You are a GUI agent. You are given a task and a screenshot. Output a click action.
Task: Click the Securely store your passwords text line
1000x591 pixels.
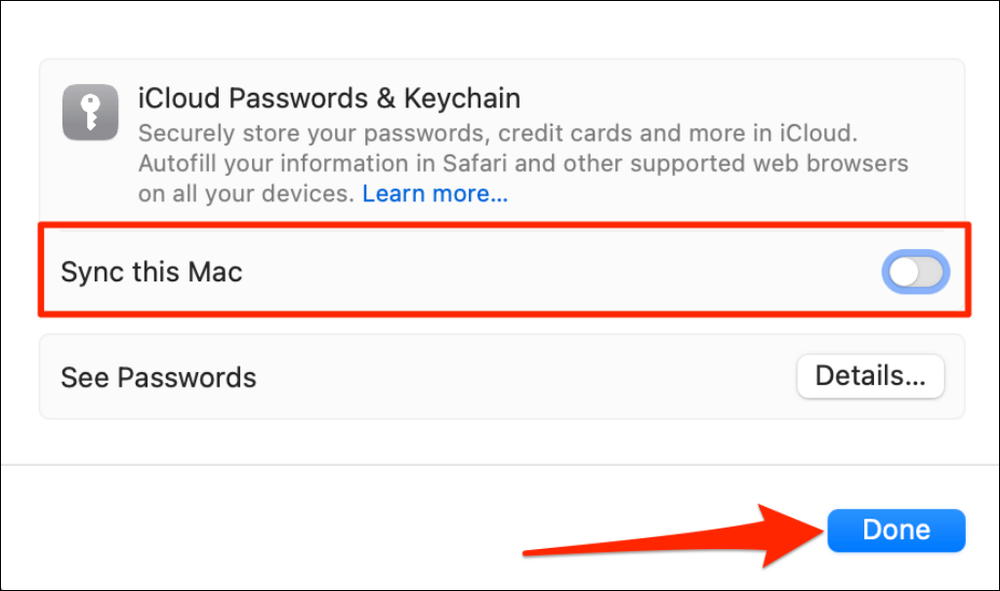498,134
